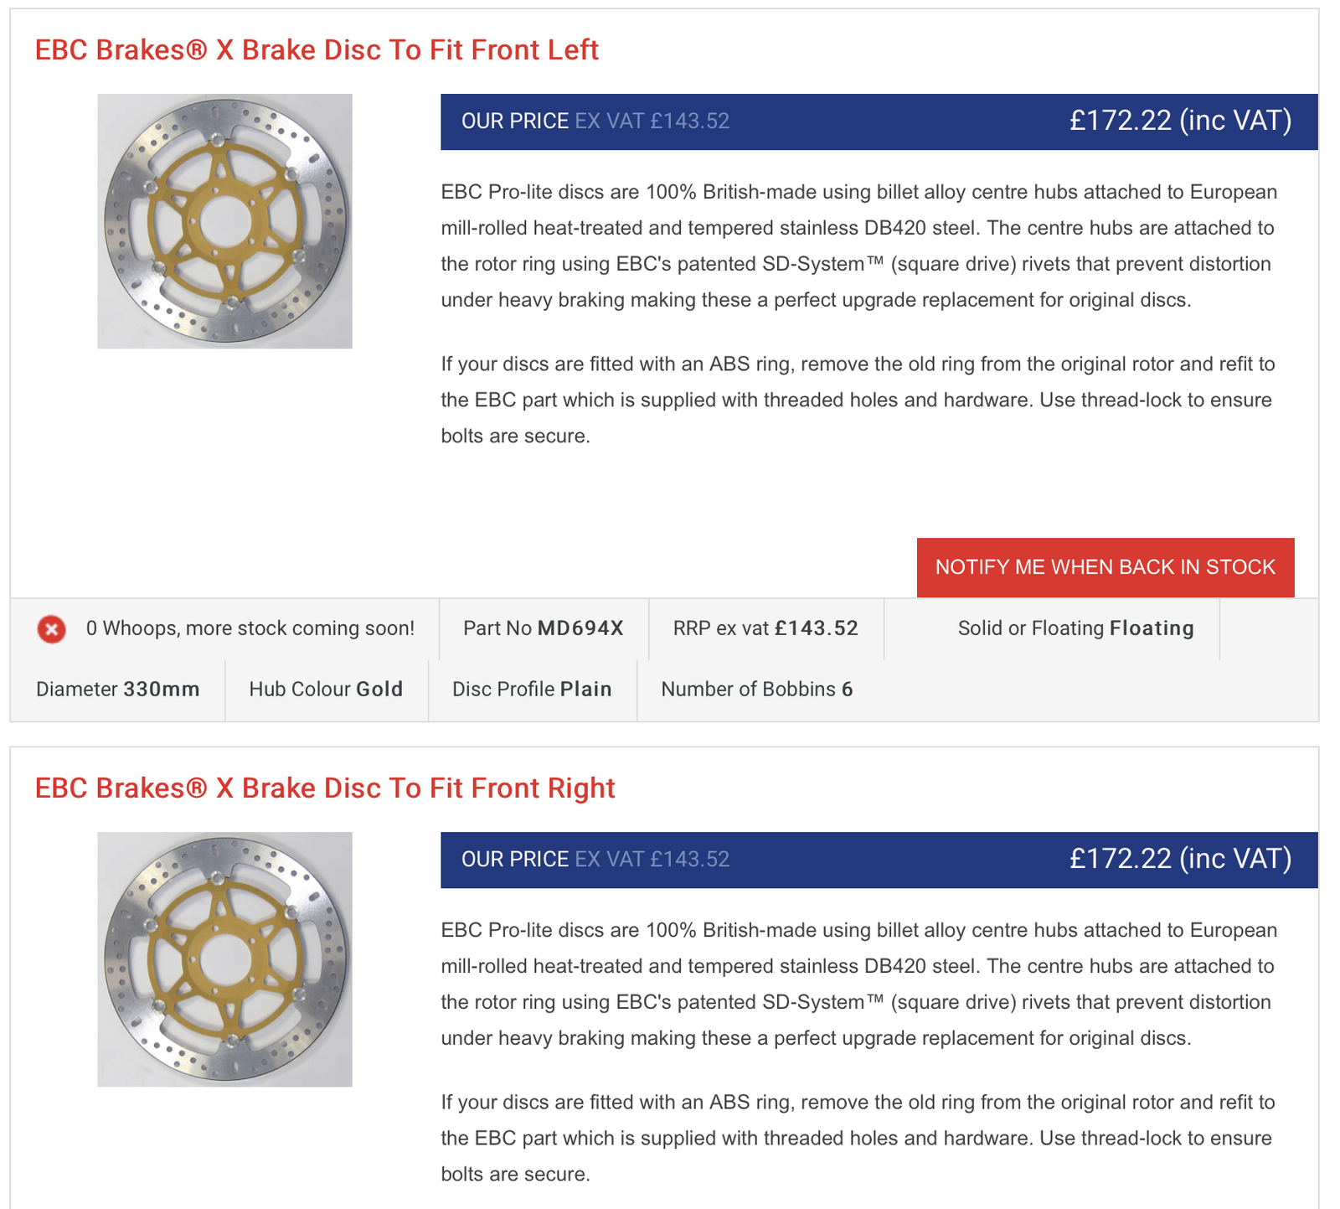
Task: Click the Disc Profile Plain spec cell
Action: point(532,690)
